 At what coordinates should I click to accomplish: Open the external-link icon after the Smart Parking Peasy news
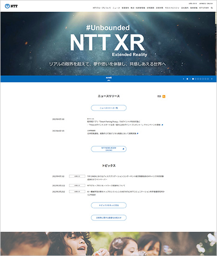[163, 125]
